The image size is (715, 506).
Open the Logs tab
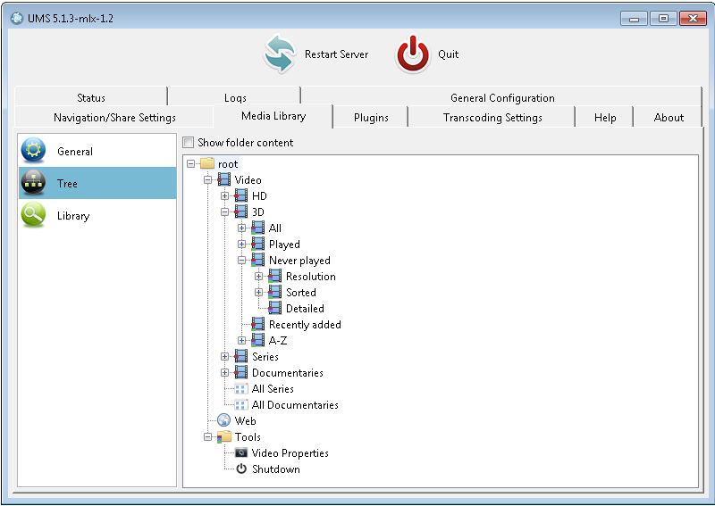235,97
